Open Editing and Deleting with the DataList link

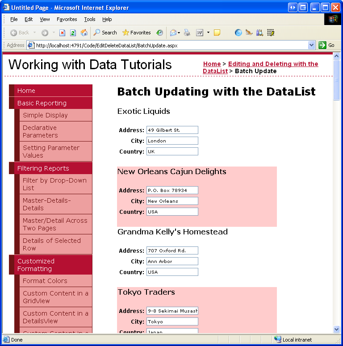pyautogui.click(x=273, y=64)
